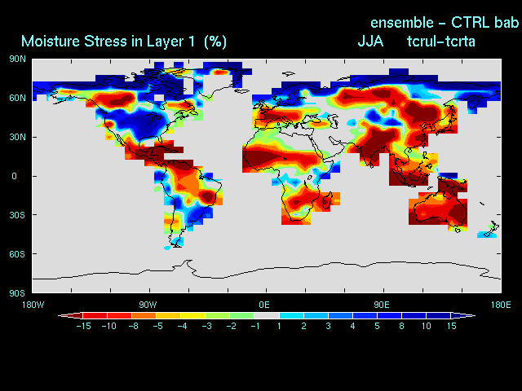Select the '-10' colorbar tick label

pos(108,326)
